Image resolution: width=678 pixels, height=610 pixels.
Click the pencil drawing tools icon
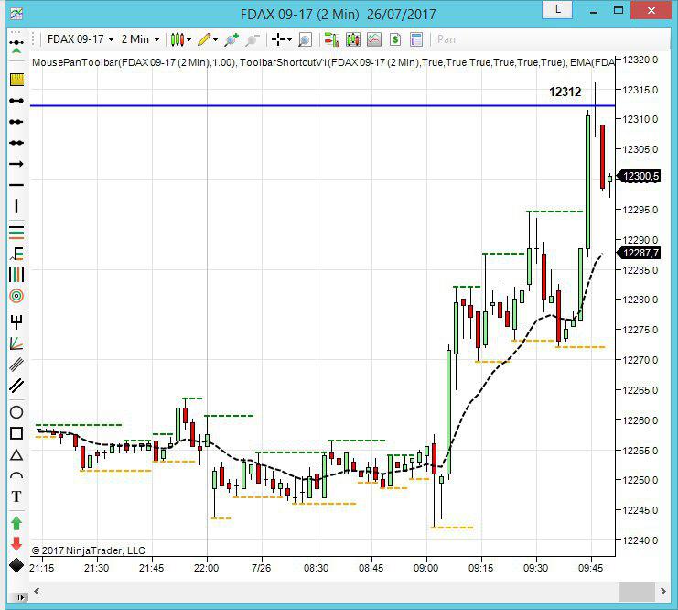tap(204, 39)
